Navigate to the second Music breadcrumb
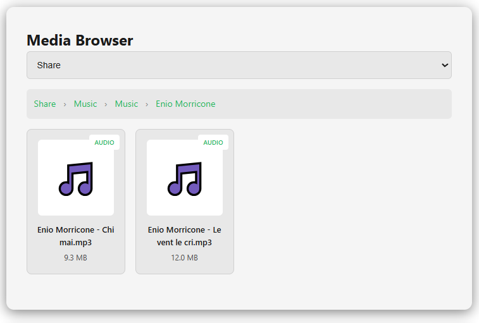 (127, 104)
